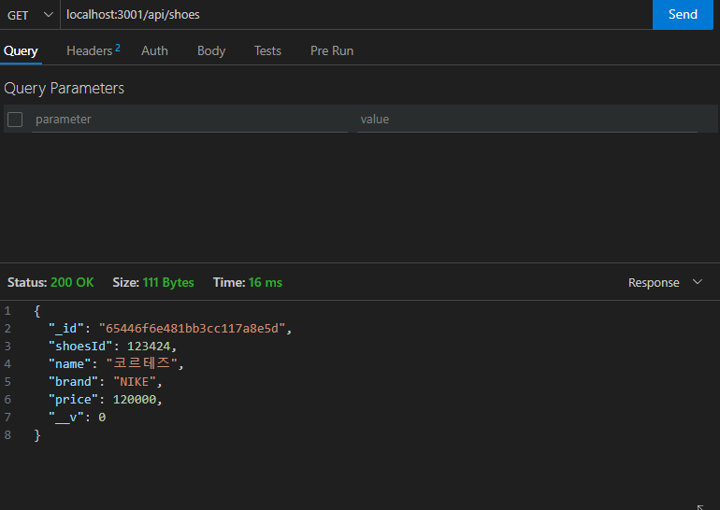This screenshot has height=510, width=720.
Task: Open the Headers tab
Action: pyautogui.click(x=92, y=50)
